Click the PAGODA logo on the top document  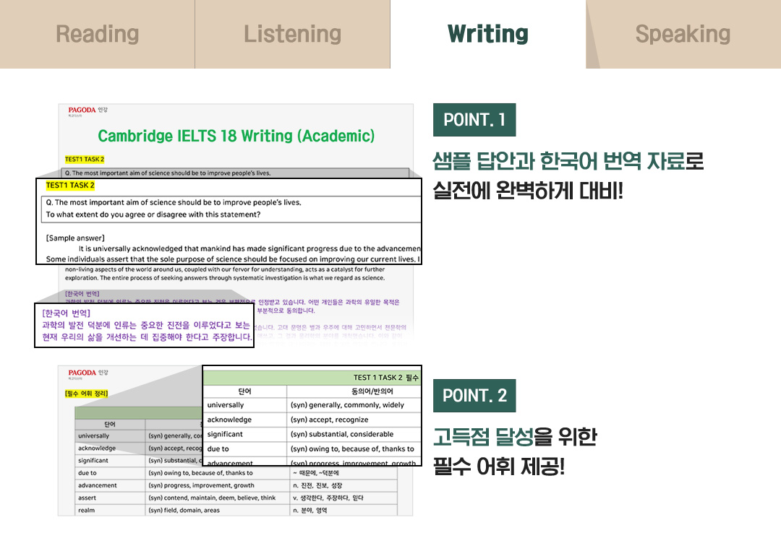pyautogui.click(x=82, y=110)
